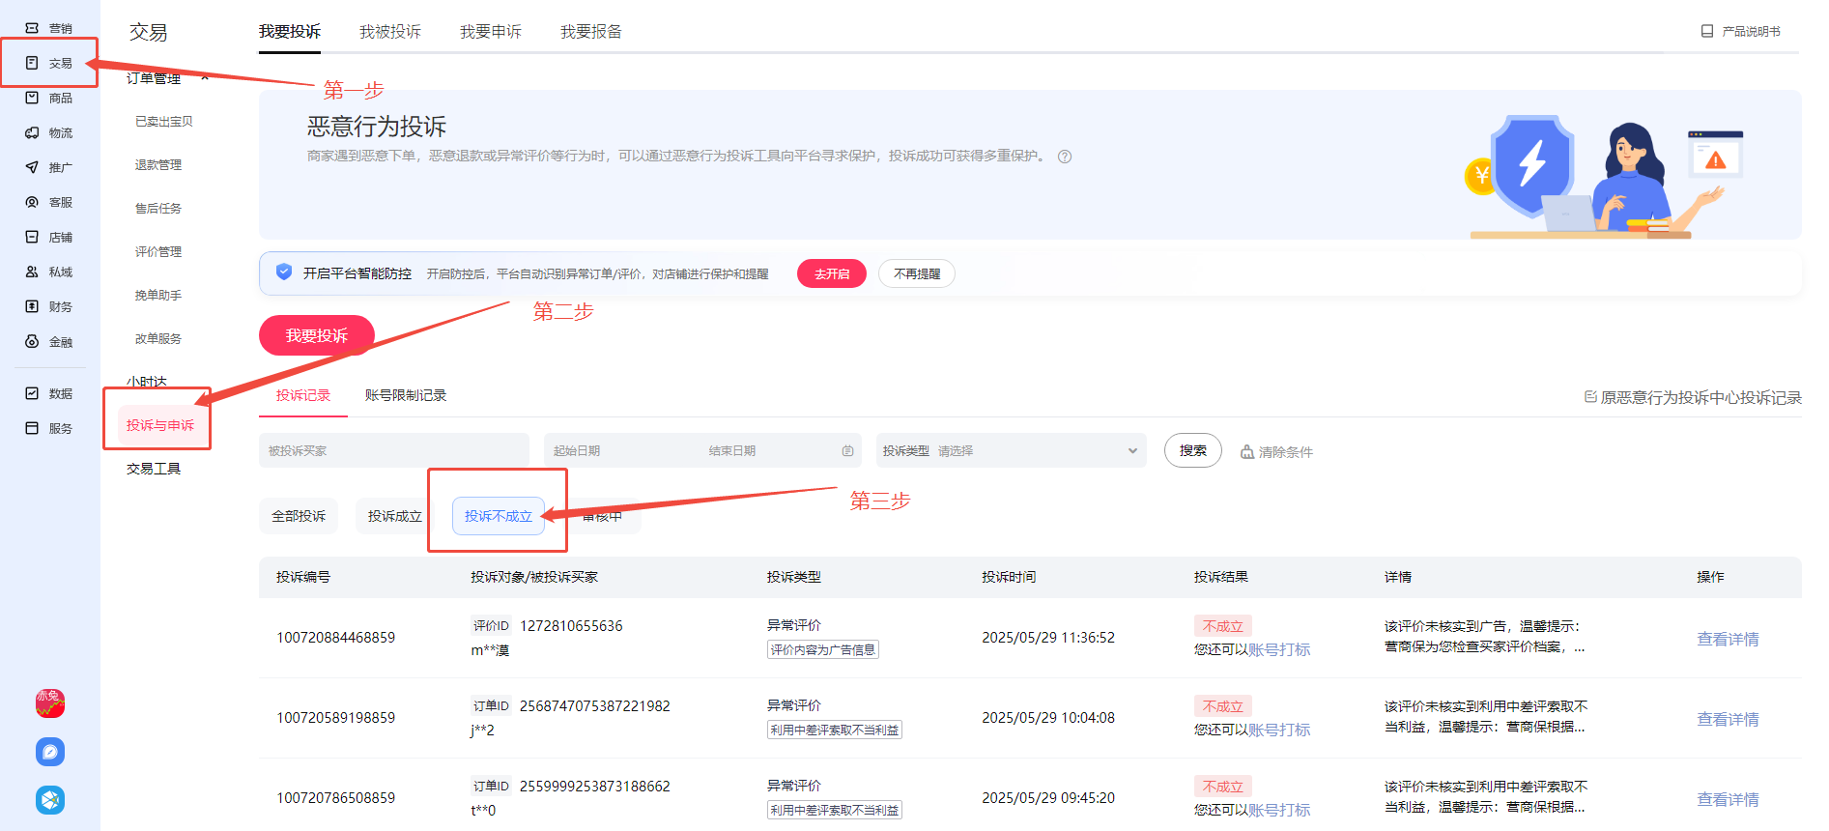Select the 客服 customer service icon
Image resolution: width=1829 pixels, height=831 pixels.
click(x=32, y=202)
